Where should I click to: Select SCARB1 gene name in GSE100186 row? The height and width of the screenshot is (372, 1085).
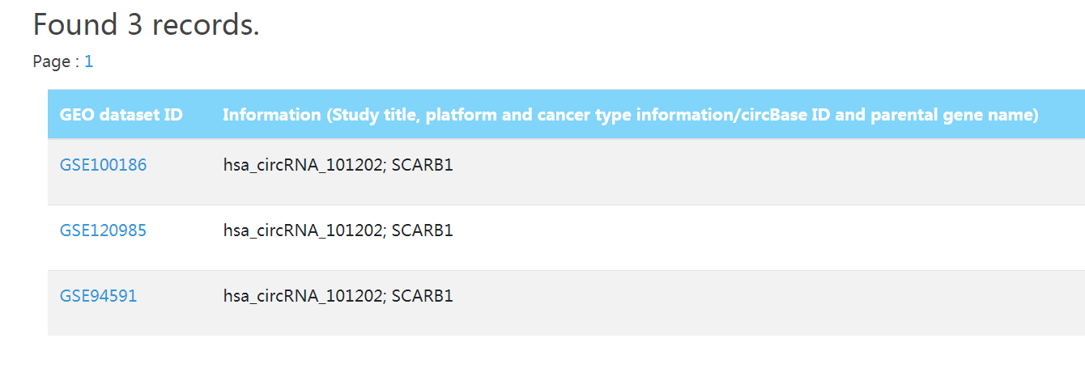tap(422, 165)
